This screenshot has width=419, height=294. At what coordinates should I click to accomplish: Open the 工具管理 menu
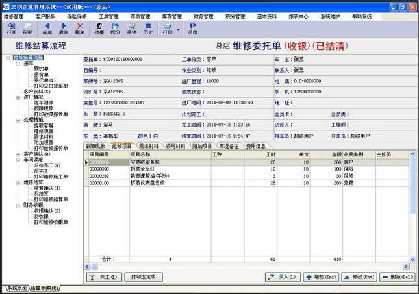(108, 17)
